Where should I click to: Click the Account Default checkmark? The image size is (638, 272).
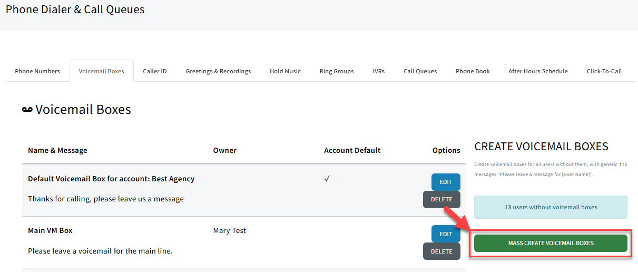coord(327,179)
